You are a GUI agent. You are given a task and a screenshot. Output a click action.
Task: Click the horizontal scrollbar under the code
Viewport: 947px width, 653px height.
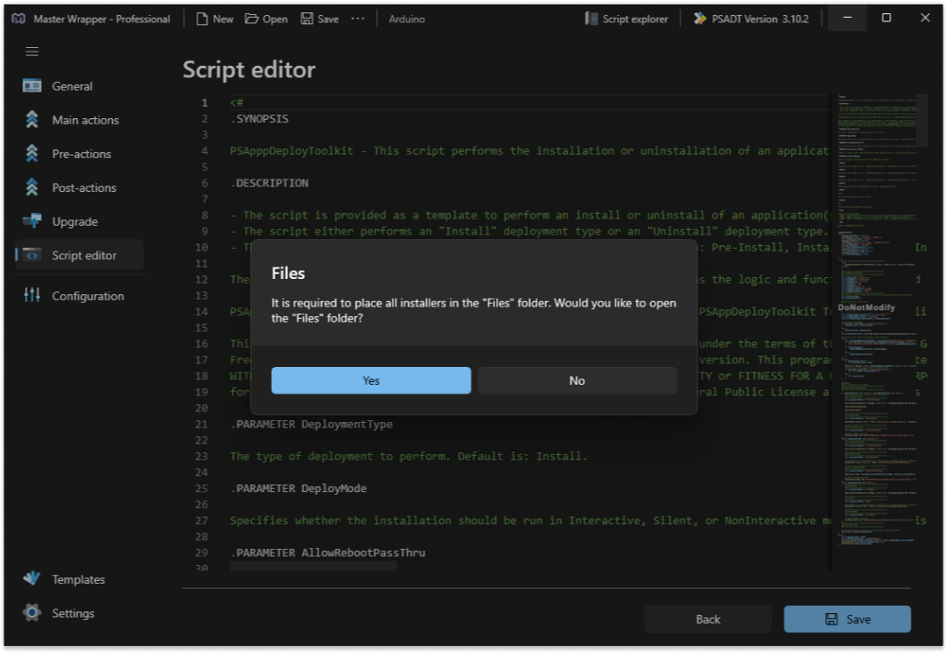coord(313,567)
